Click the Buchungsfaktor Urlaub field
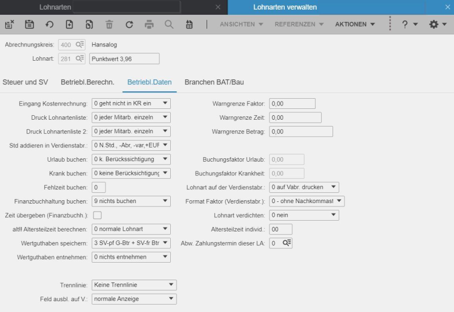The image size is (454, 312). click(287, 159)
